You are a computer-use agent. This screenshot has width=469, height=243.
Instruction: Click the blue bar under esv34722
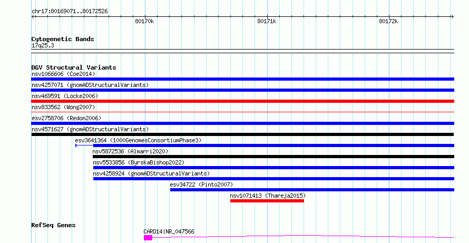coord(312,190)
